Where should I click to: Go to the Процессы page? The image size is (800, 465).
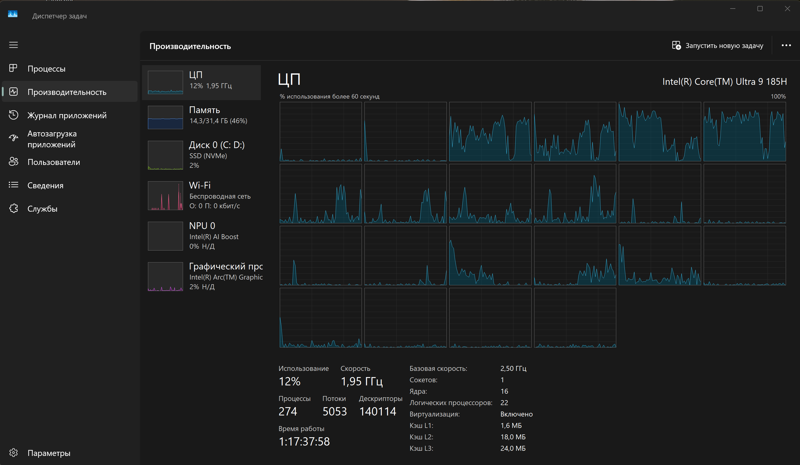pyautogui.click(x=70, y=68)
